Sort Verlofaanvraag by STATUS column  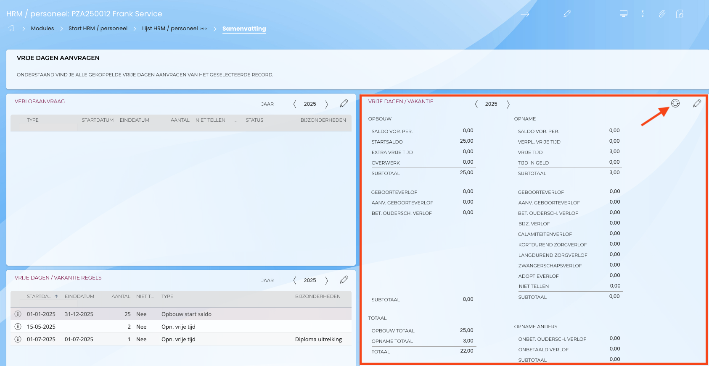click(254, 120)
